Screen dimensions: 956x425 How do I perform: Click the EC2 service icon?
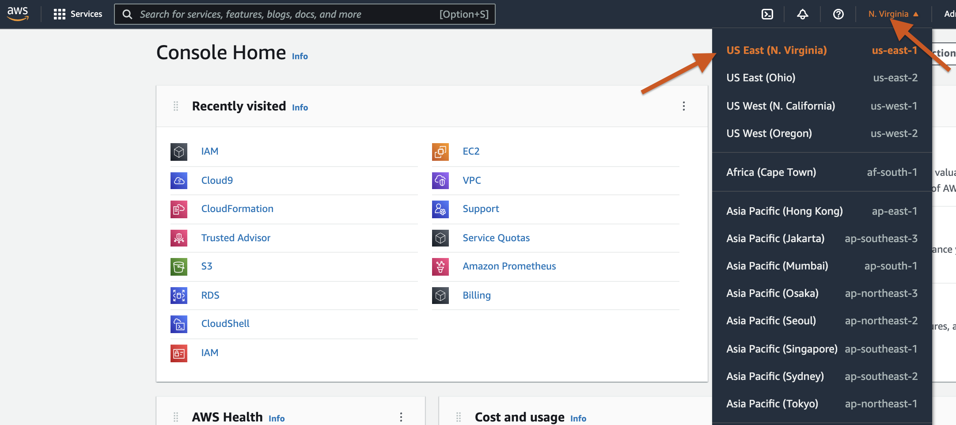click(x=440, y=152)
